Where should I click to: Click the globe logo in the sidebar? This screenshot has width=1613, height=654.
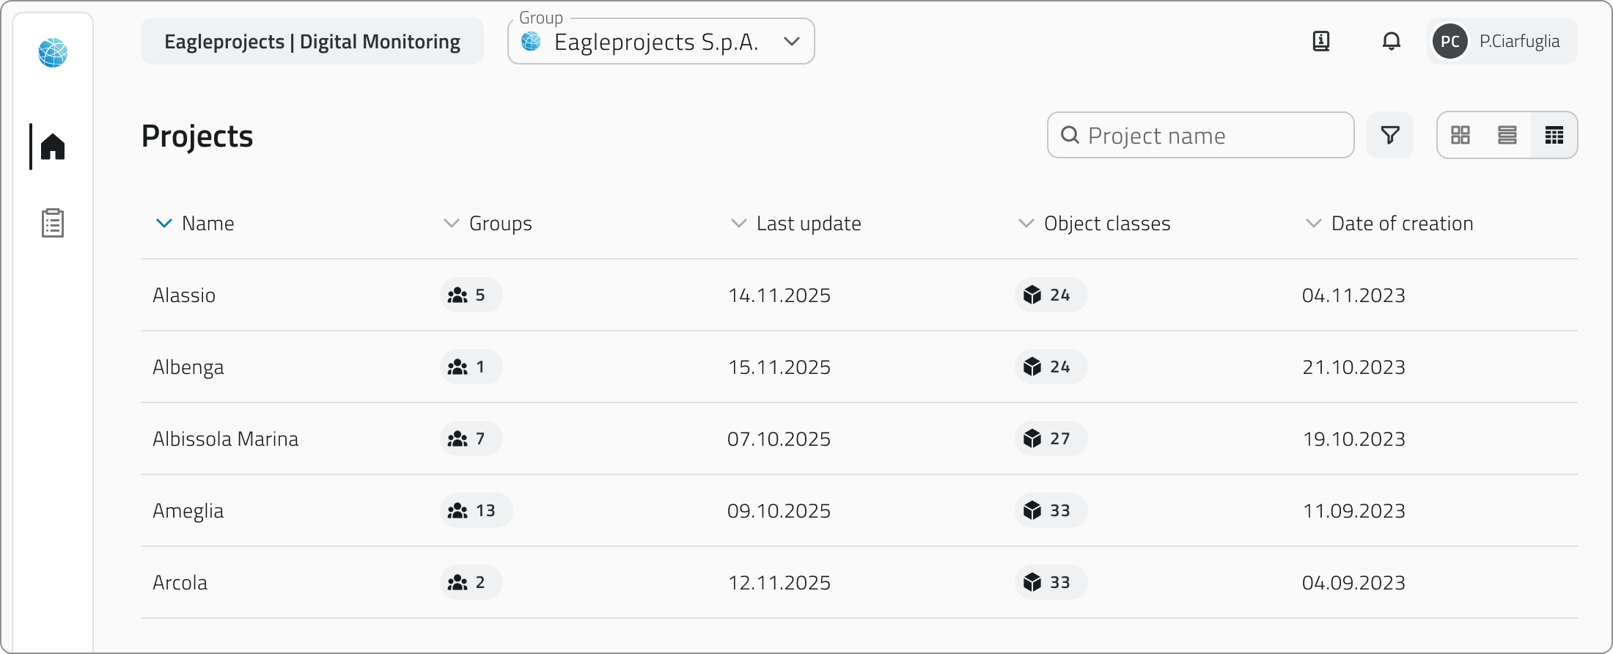coord(53,53)
